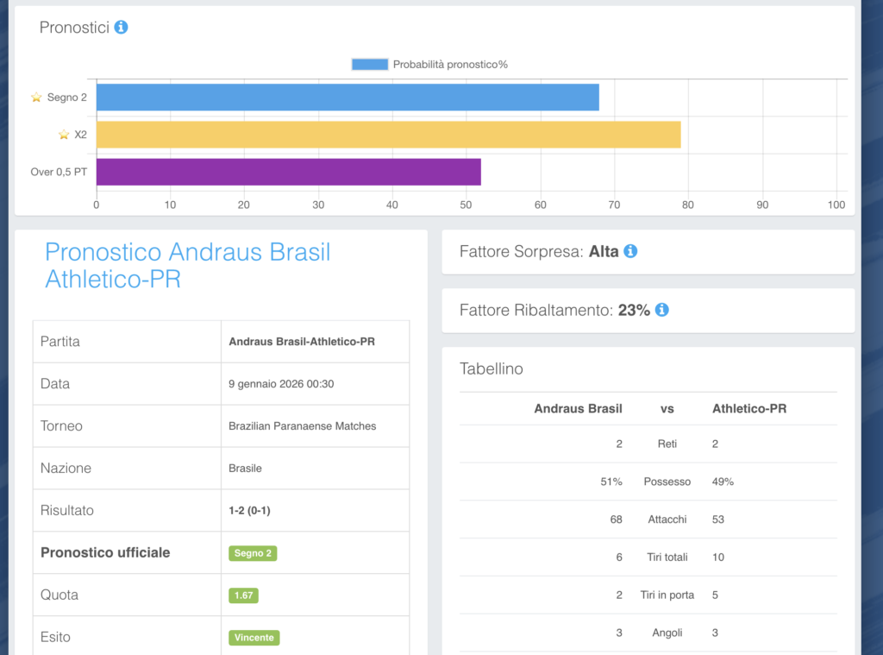Click the blue chart legend color box
Screen dimensions: 883x655
[x=369, y=65]
